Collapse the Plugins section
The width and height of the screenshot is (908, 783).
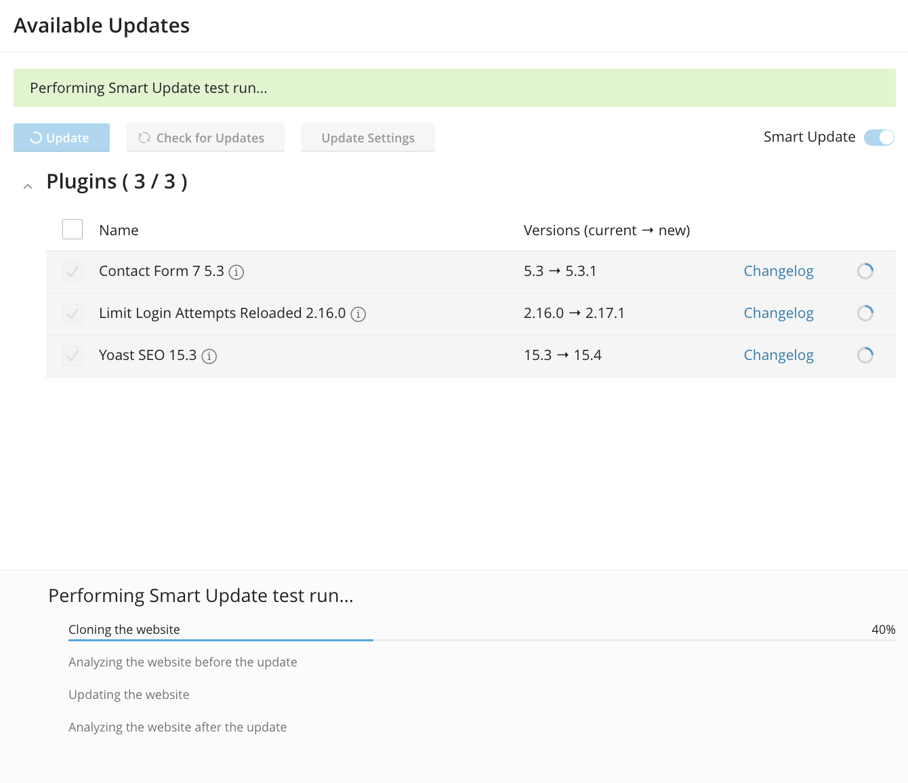27,186
